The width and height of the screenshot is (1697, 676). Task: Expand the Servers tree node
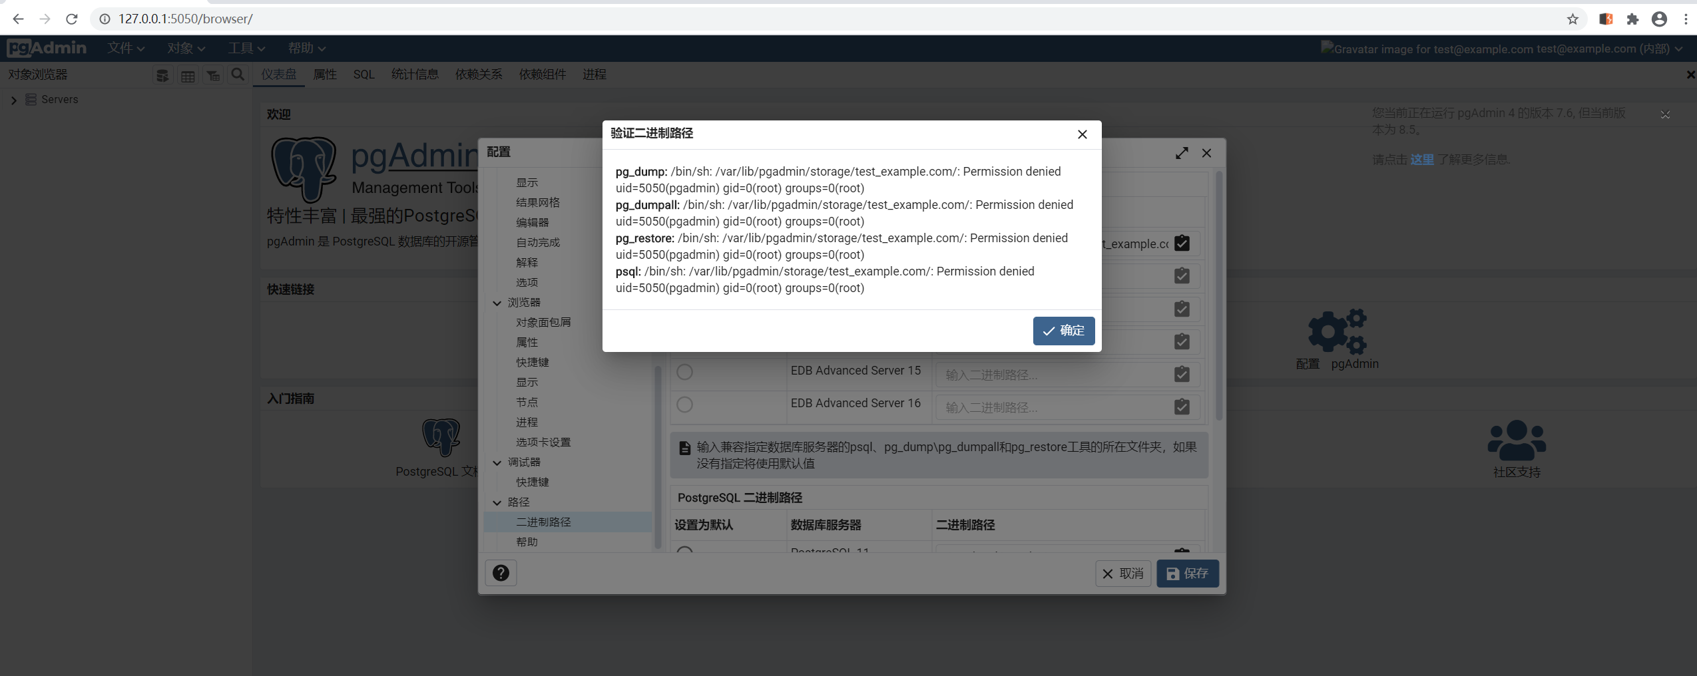(x=13, y=100)
